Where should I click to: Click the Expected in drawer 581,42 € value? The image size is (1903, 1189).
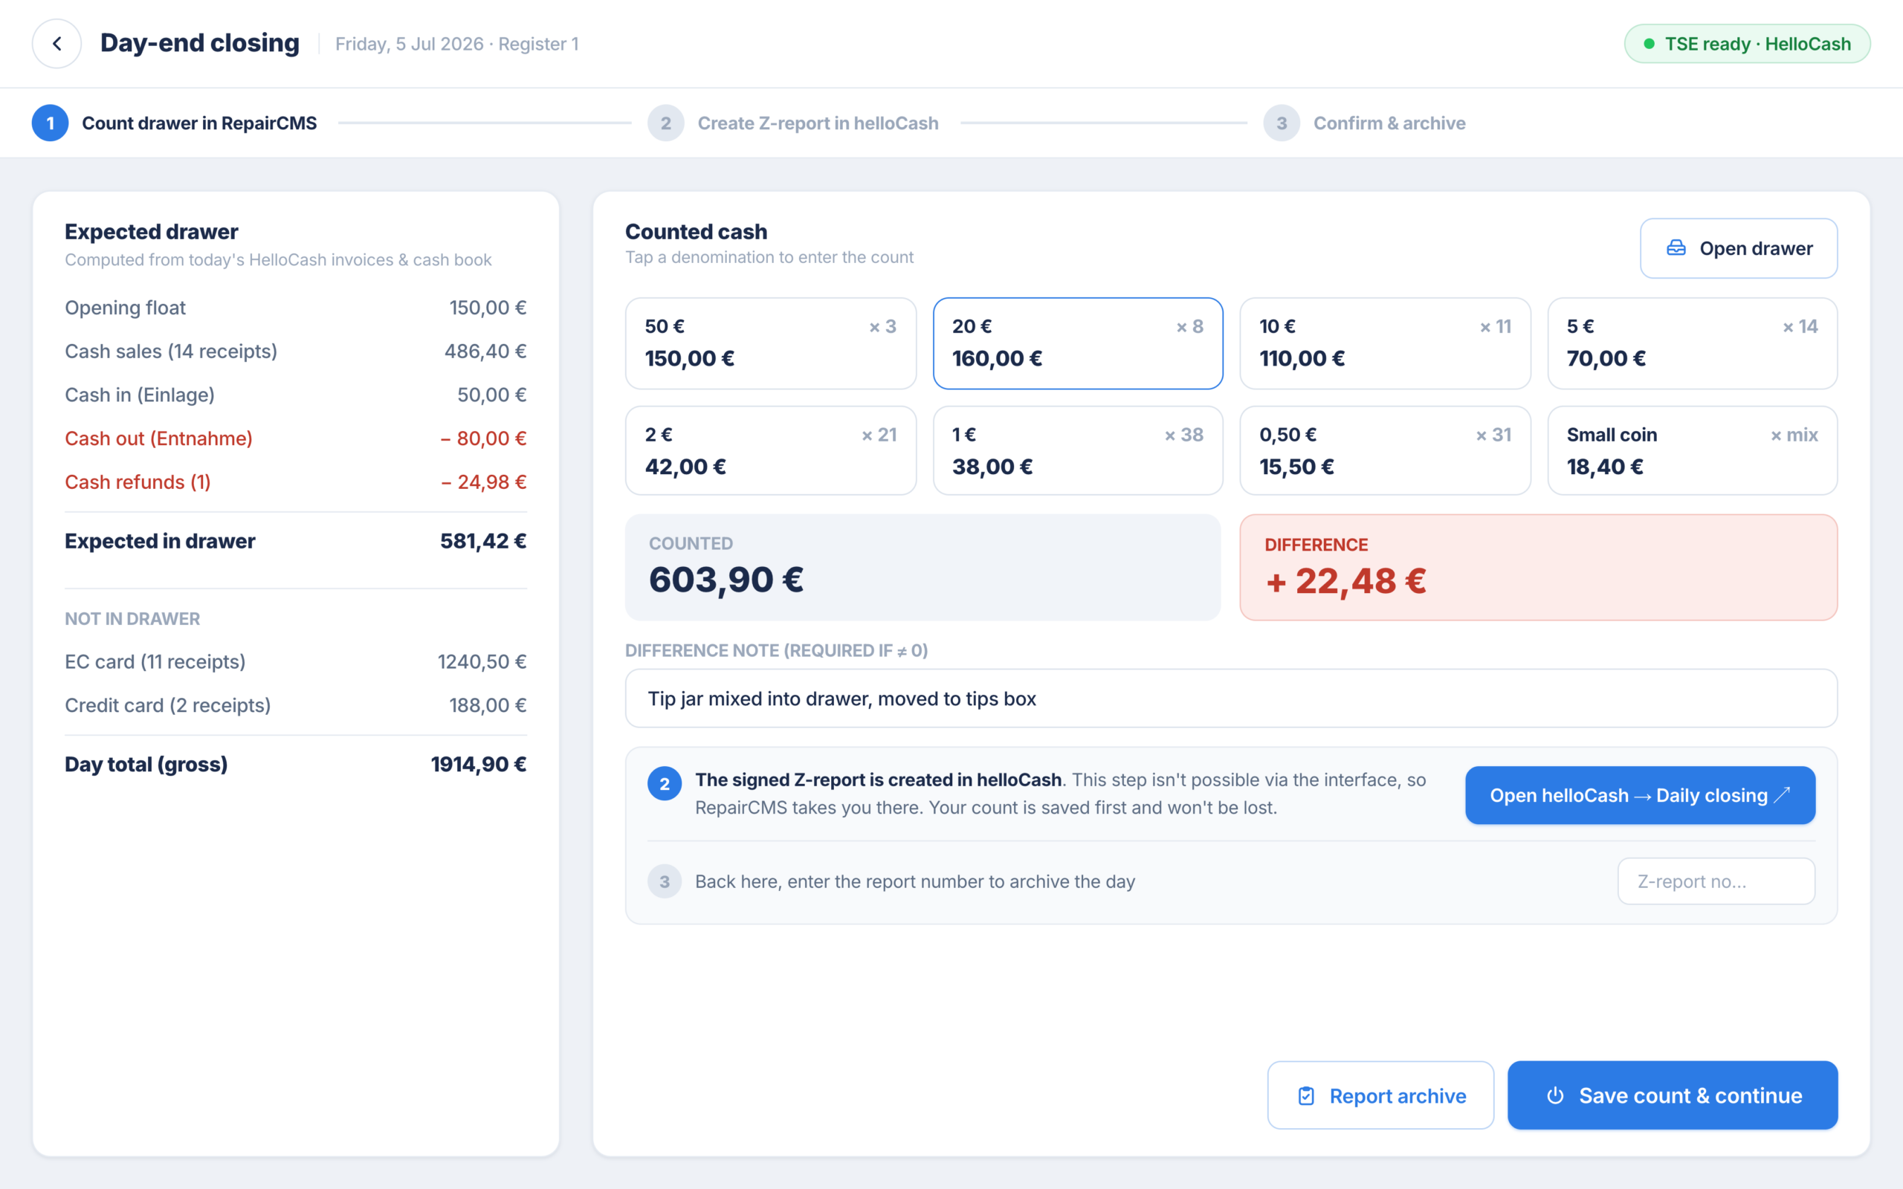(x=483, y=541)
